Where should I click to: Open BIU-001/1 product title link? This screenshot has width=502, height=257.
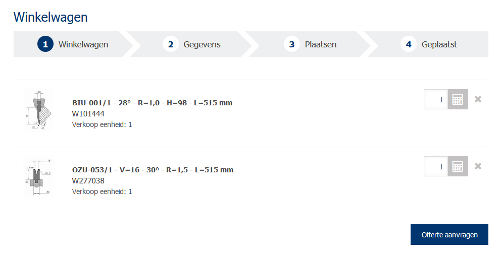click(152, 103)
